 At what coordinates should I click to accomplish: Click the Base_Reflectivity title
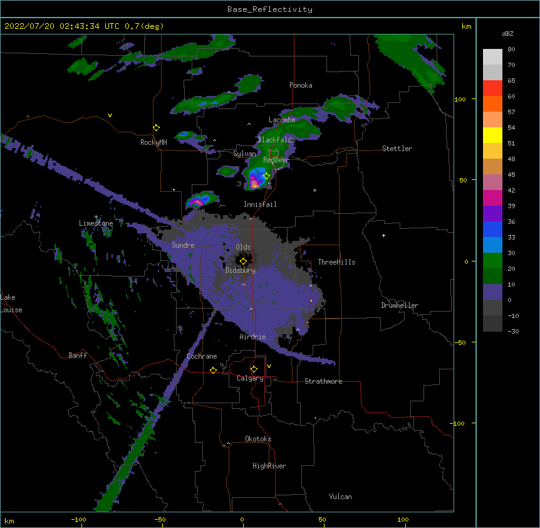click(270, 9)
